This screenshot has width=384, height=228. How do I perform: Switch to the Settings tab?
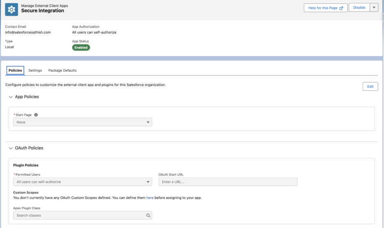35,71
